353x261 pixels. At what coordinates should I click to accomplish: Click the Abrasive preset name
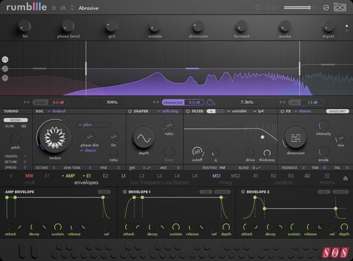point(89,8)
